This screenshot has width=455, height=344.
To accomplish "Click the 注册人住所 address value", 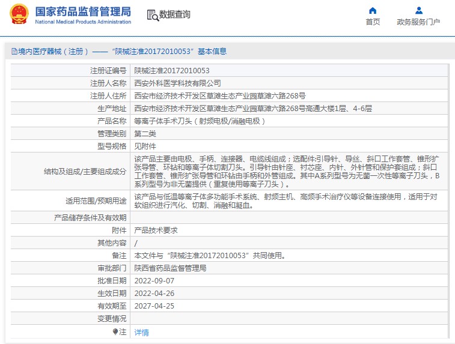I will pyautogui.click(x=219, y=96).
